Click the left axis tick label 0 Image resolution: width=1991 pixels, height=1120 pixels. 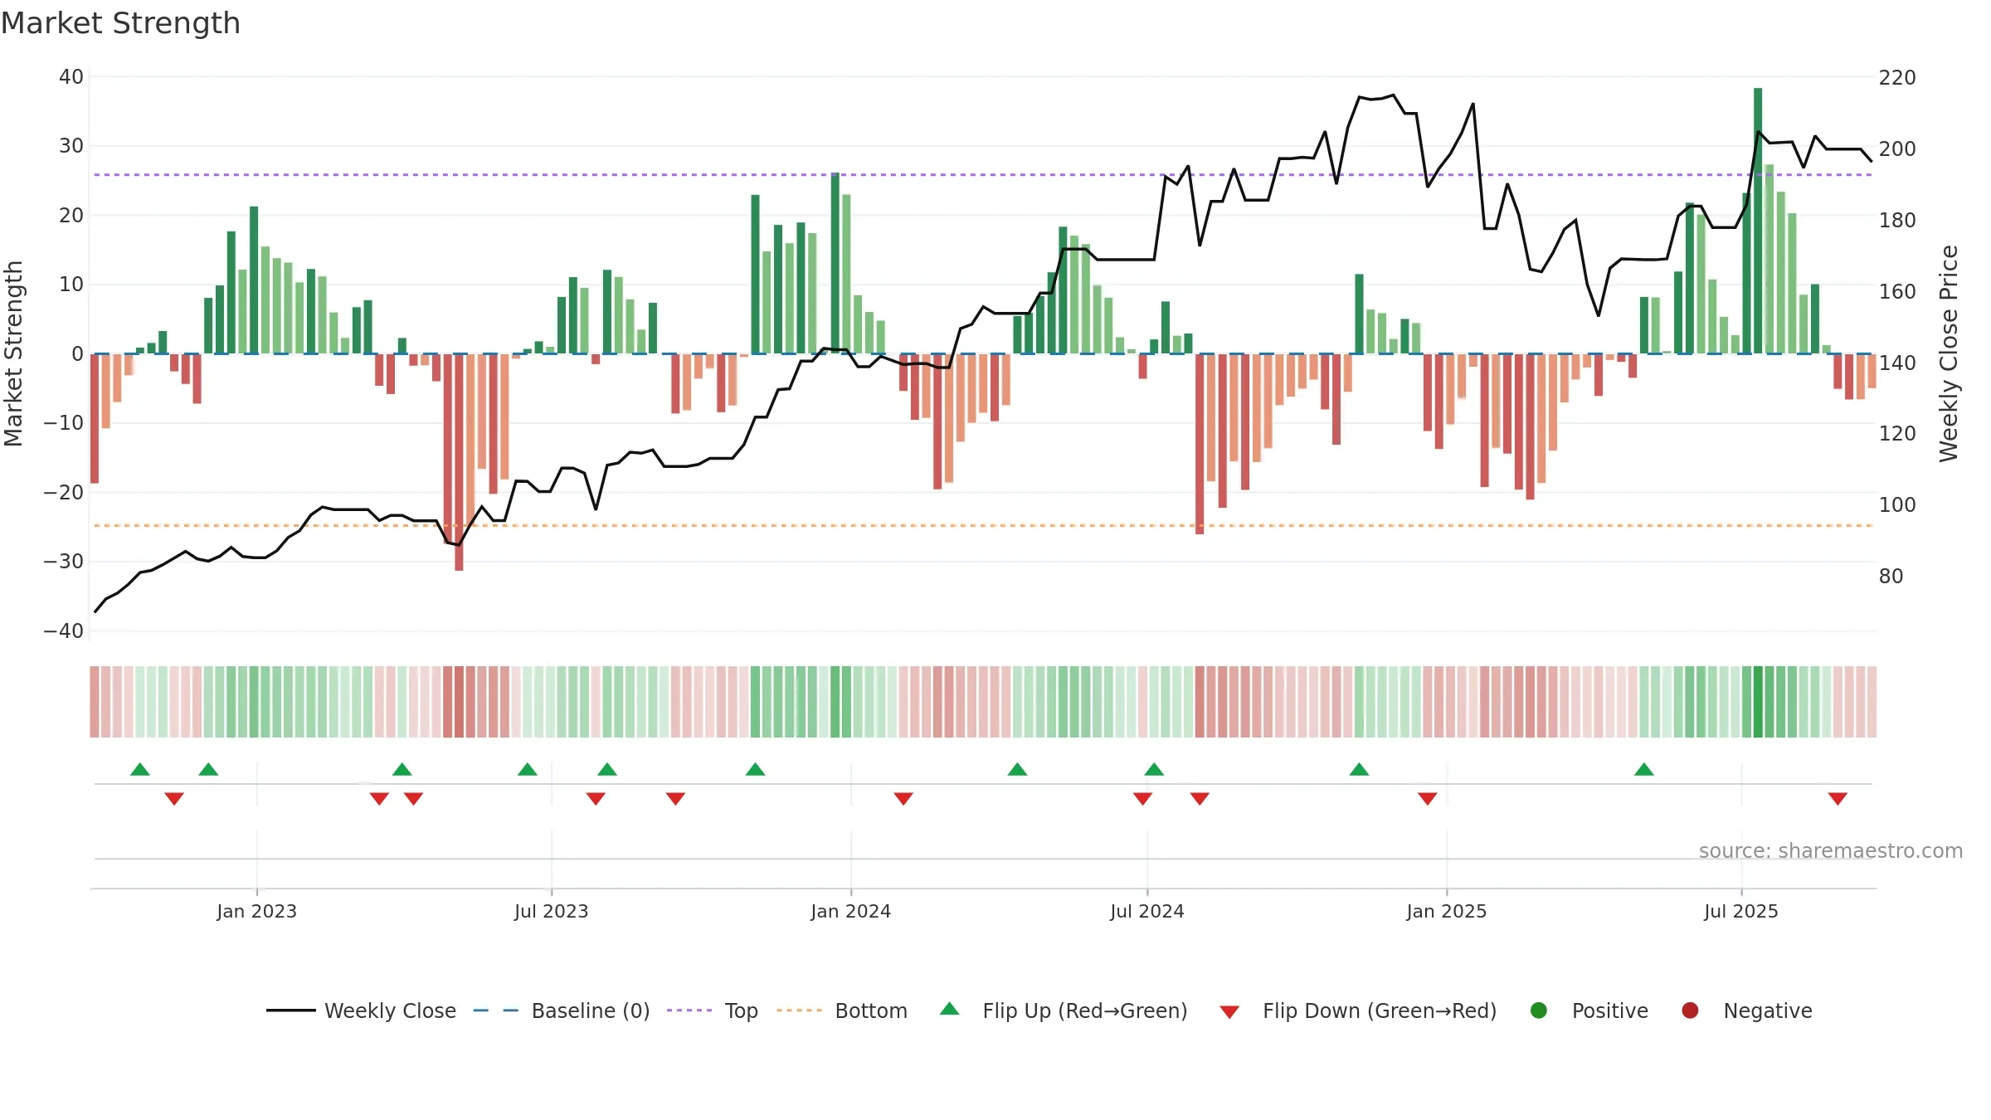pos(77,354)
